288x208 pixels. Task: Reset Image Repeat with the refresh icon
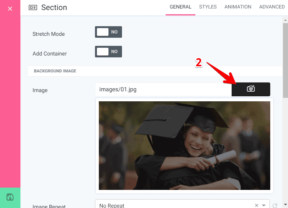coord(275,206)
